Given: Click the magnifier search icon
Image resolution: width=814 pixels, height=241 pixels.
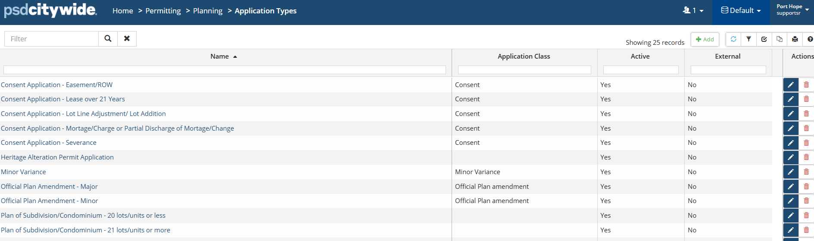Looking at the screenshot, I should tap(108, 39).
